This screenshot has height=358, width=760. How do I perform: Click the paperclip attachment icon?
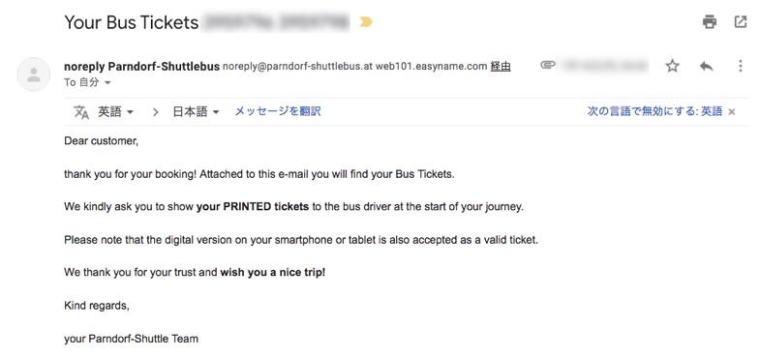click(548, 65)
